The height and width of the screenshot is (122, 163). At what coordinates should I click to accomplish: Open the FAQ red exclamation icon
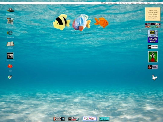[x=10, y=66]
